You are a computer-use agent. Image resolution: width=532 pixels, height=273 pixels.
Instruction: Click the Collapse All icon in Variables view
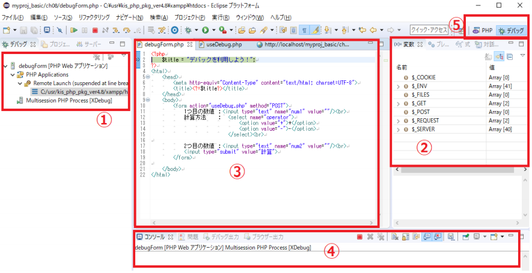point(509,56)
